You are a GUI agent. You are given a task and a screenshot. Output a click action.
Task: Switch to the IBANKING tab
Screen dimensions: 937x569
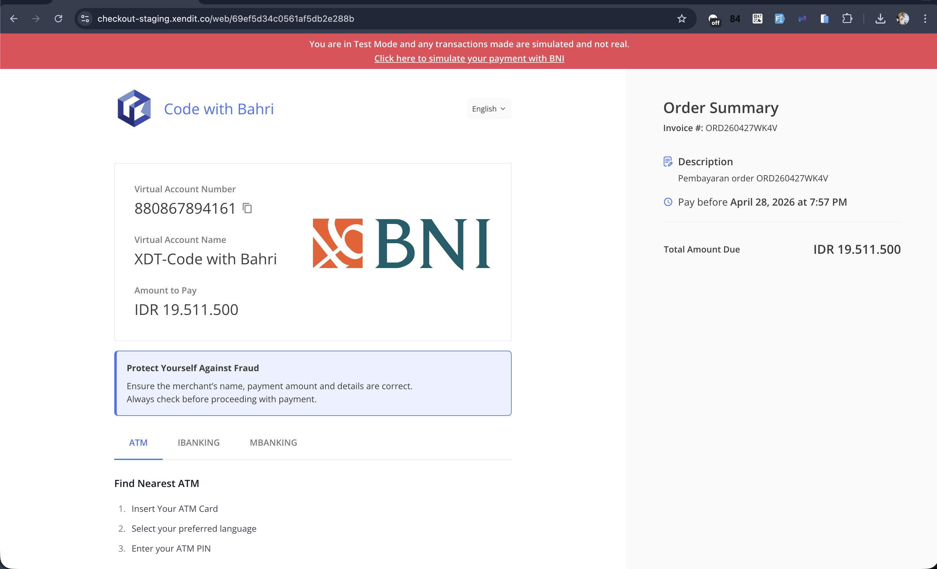tap(198, 443)
